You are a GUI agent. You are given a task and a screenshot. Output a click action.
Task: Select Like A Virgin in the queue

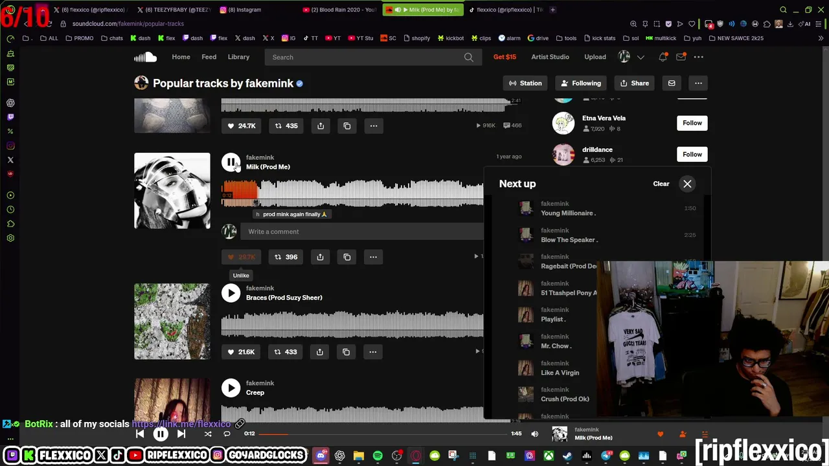(x=560, y=373)
